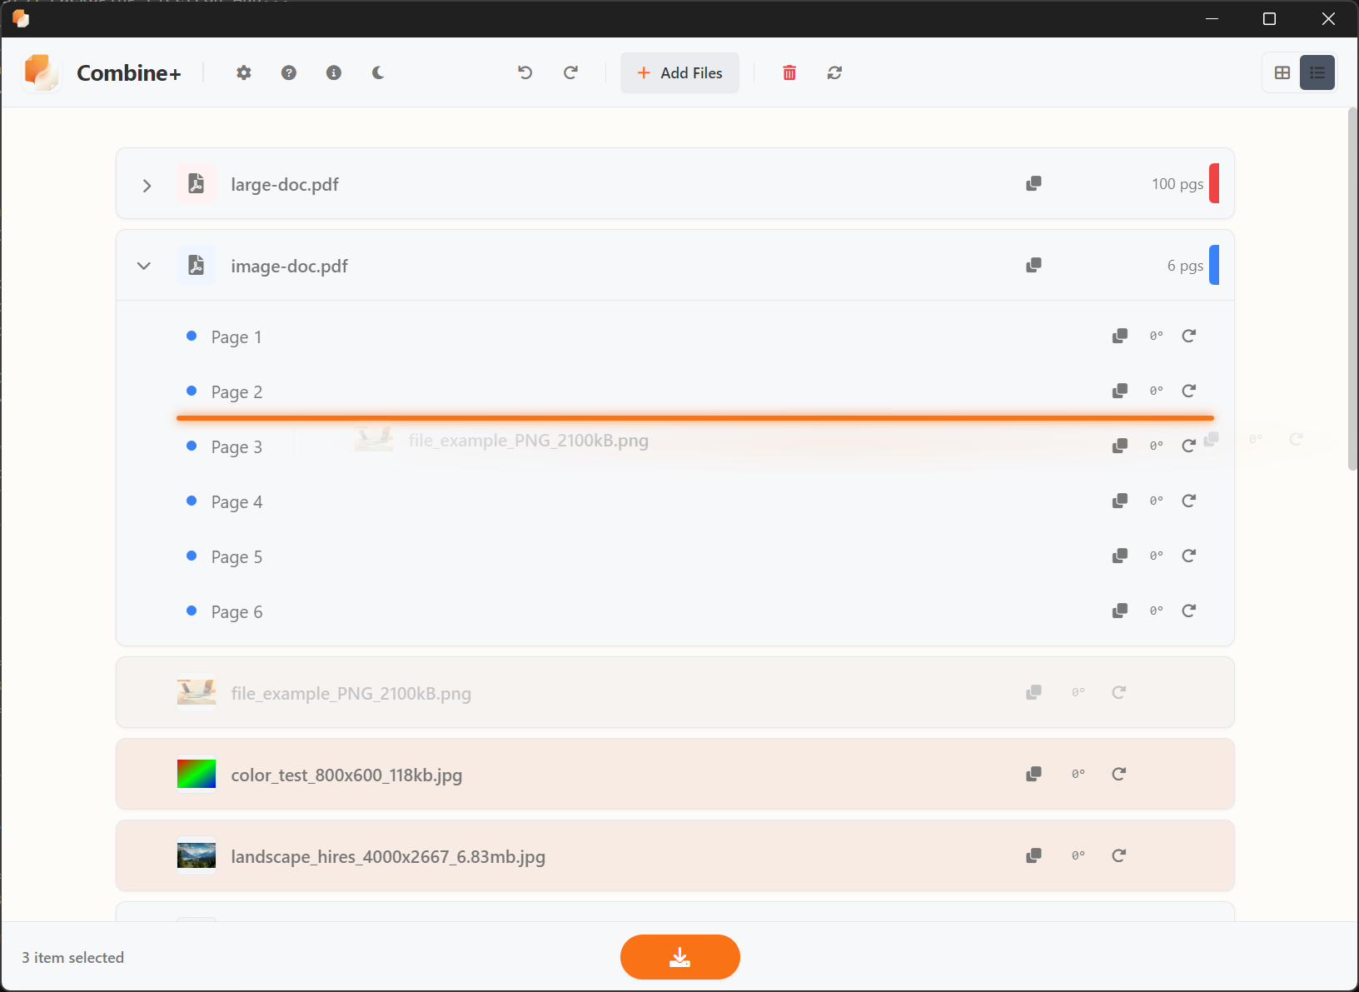Open the help icon
This screenshot has height=992, width=1359.
289,72
